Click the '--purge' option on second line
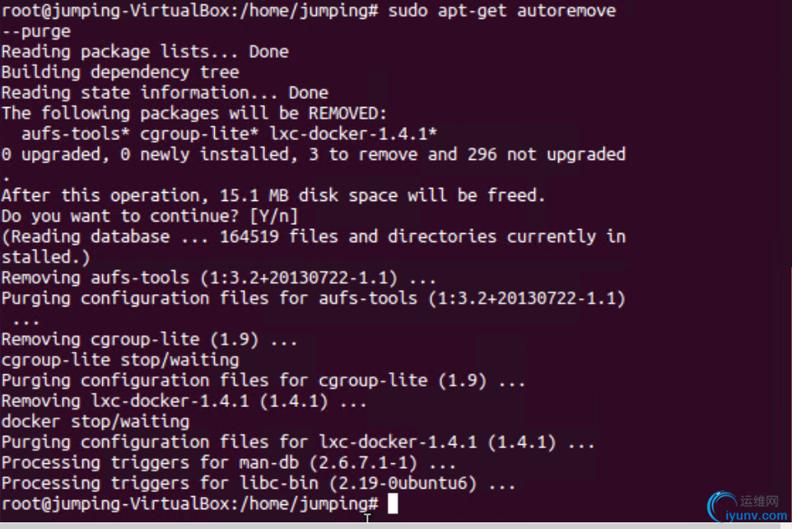This screenshot has height=529, width=792. click(36, 32)
